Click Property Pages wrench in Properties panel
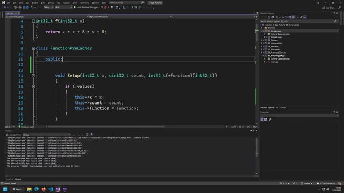Image resolution: width=344 pixels, height=193 pixels. 270,119
